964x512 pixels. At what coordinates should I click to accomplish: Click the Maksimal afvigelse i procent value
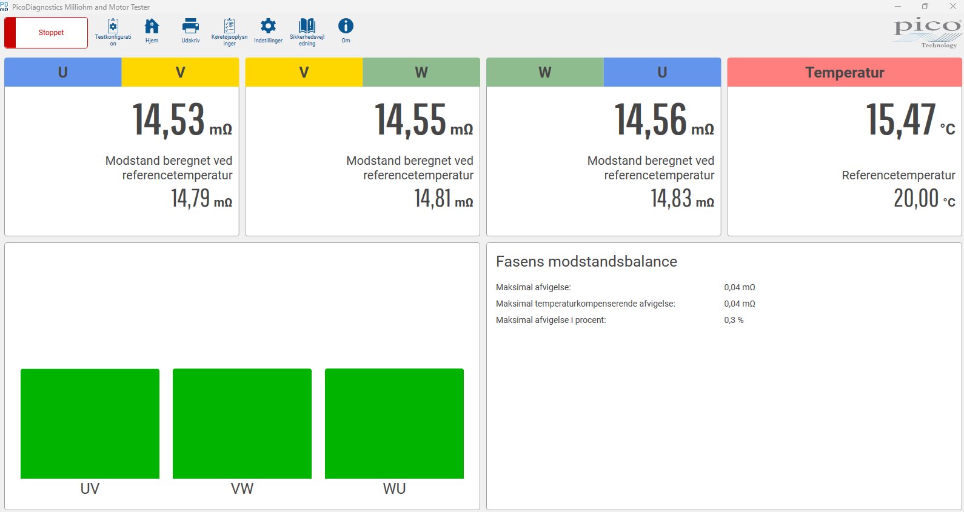(734, 320)
